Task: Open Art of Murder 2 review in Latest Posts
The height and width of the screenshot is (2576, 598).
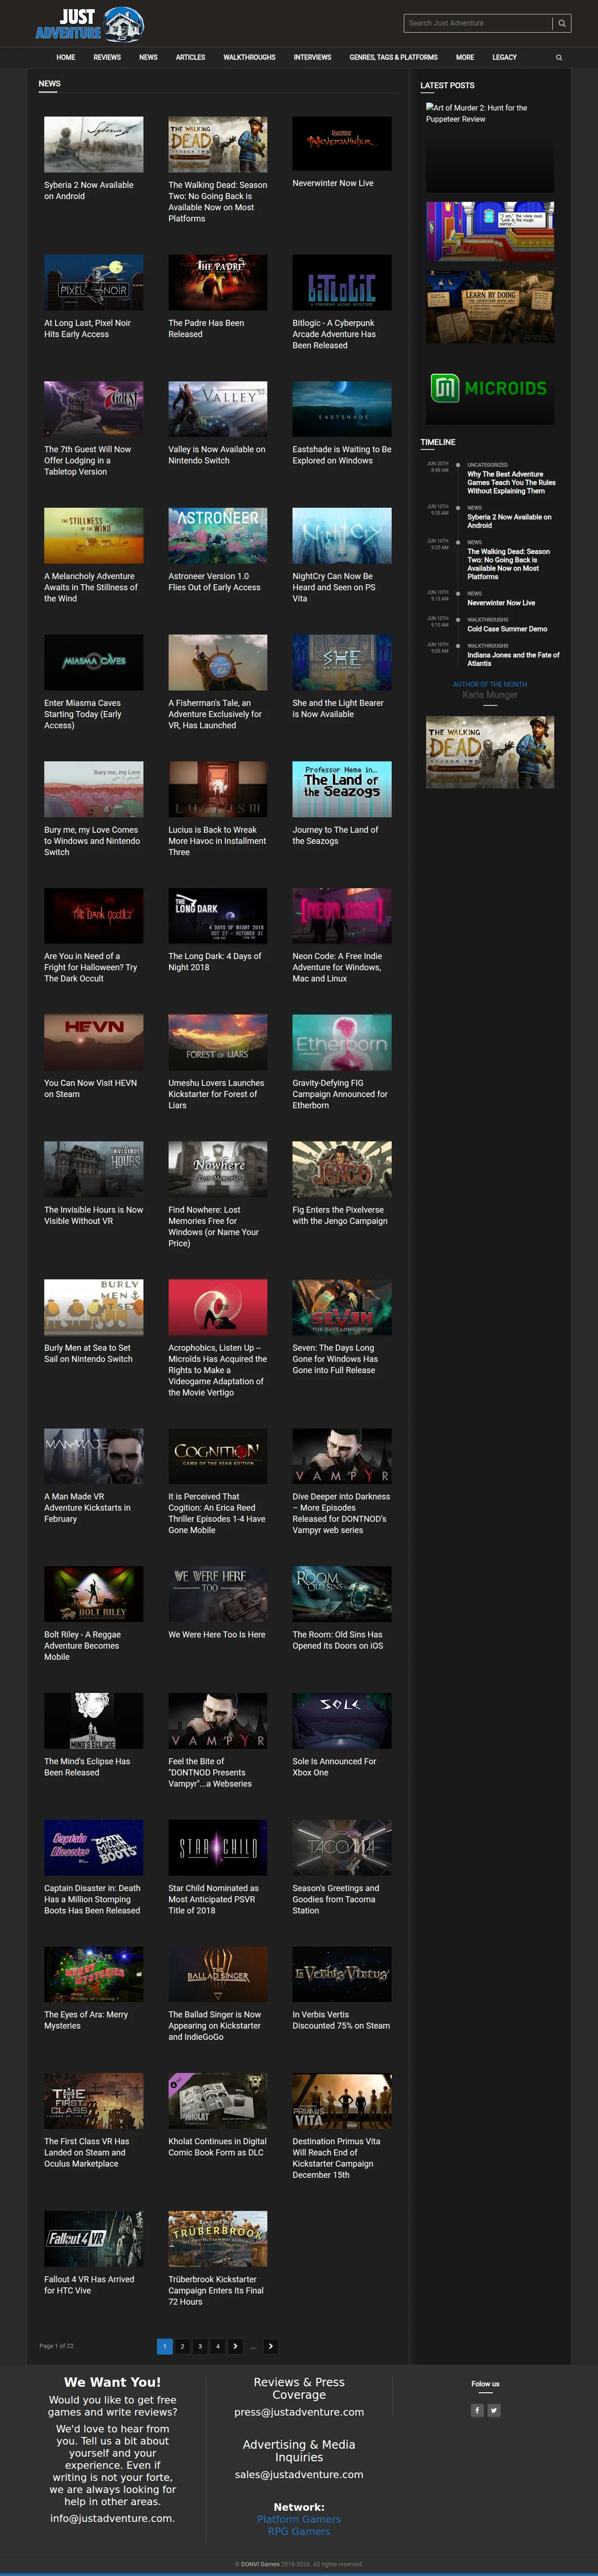Action: click(490, 147)
